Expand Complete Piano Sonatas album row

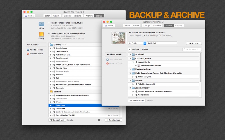tap(136, 66)
